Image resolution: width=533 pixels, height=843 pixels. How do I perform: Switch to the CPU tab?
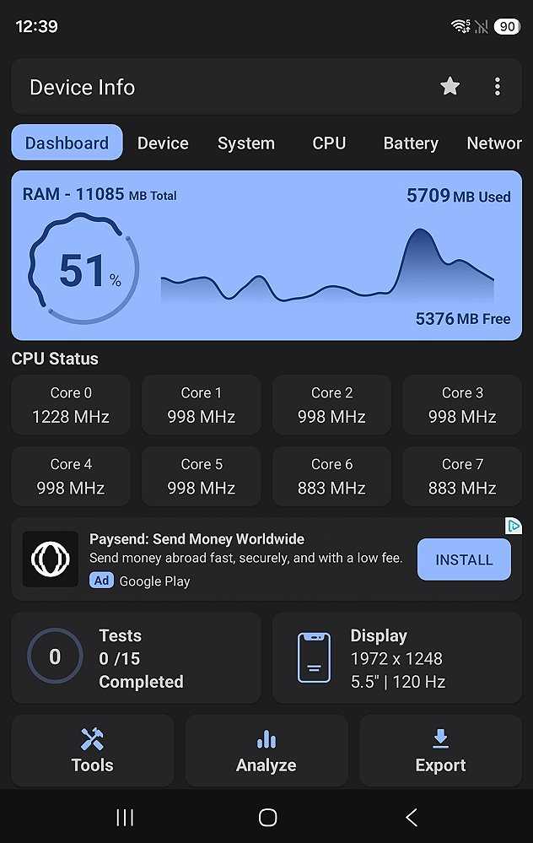coord(329,143)
